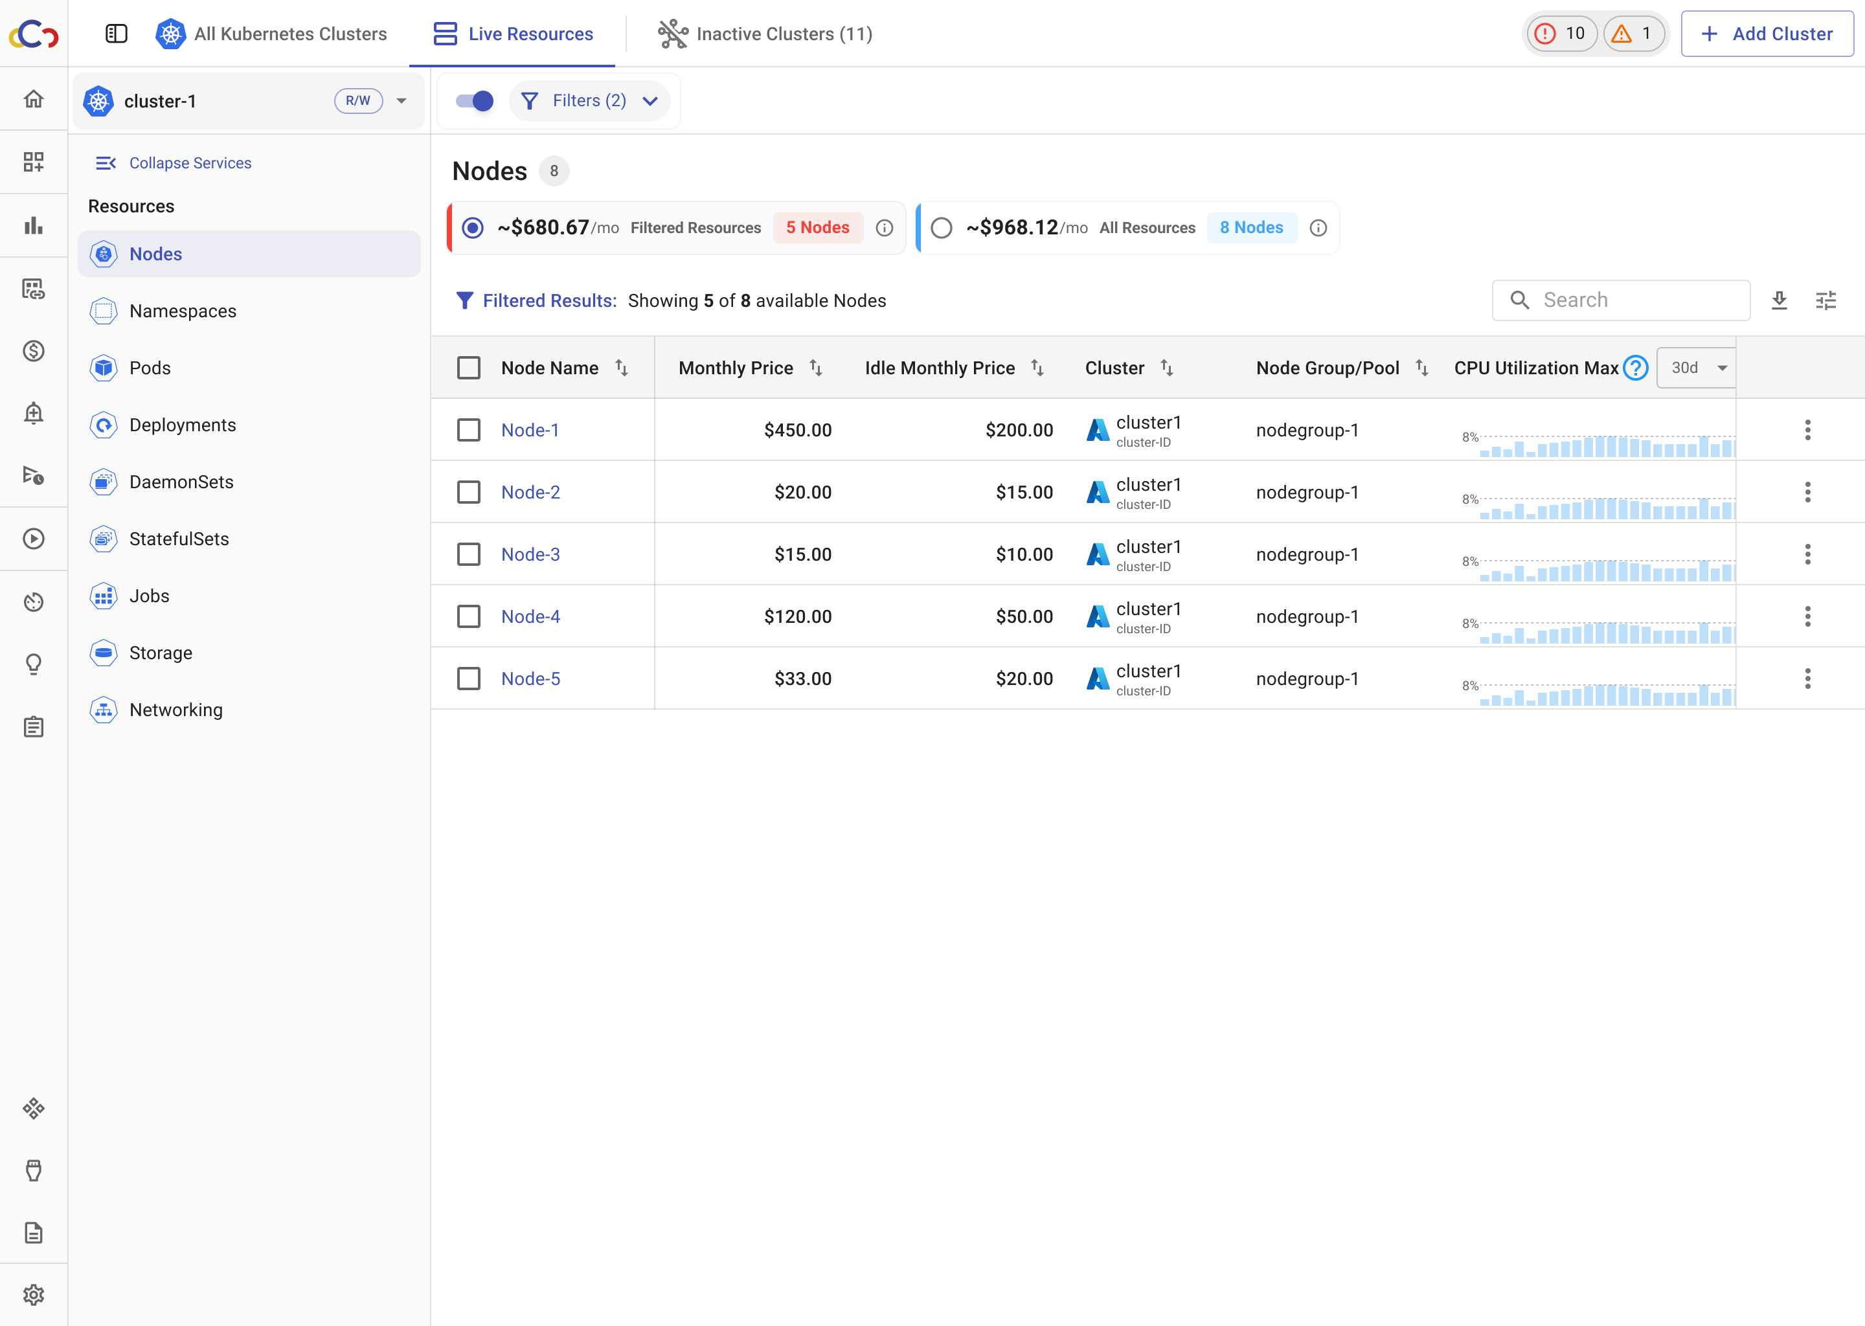
Task: Open the Node-4 link
Action: click(530, 616)
